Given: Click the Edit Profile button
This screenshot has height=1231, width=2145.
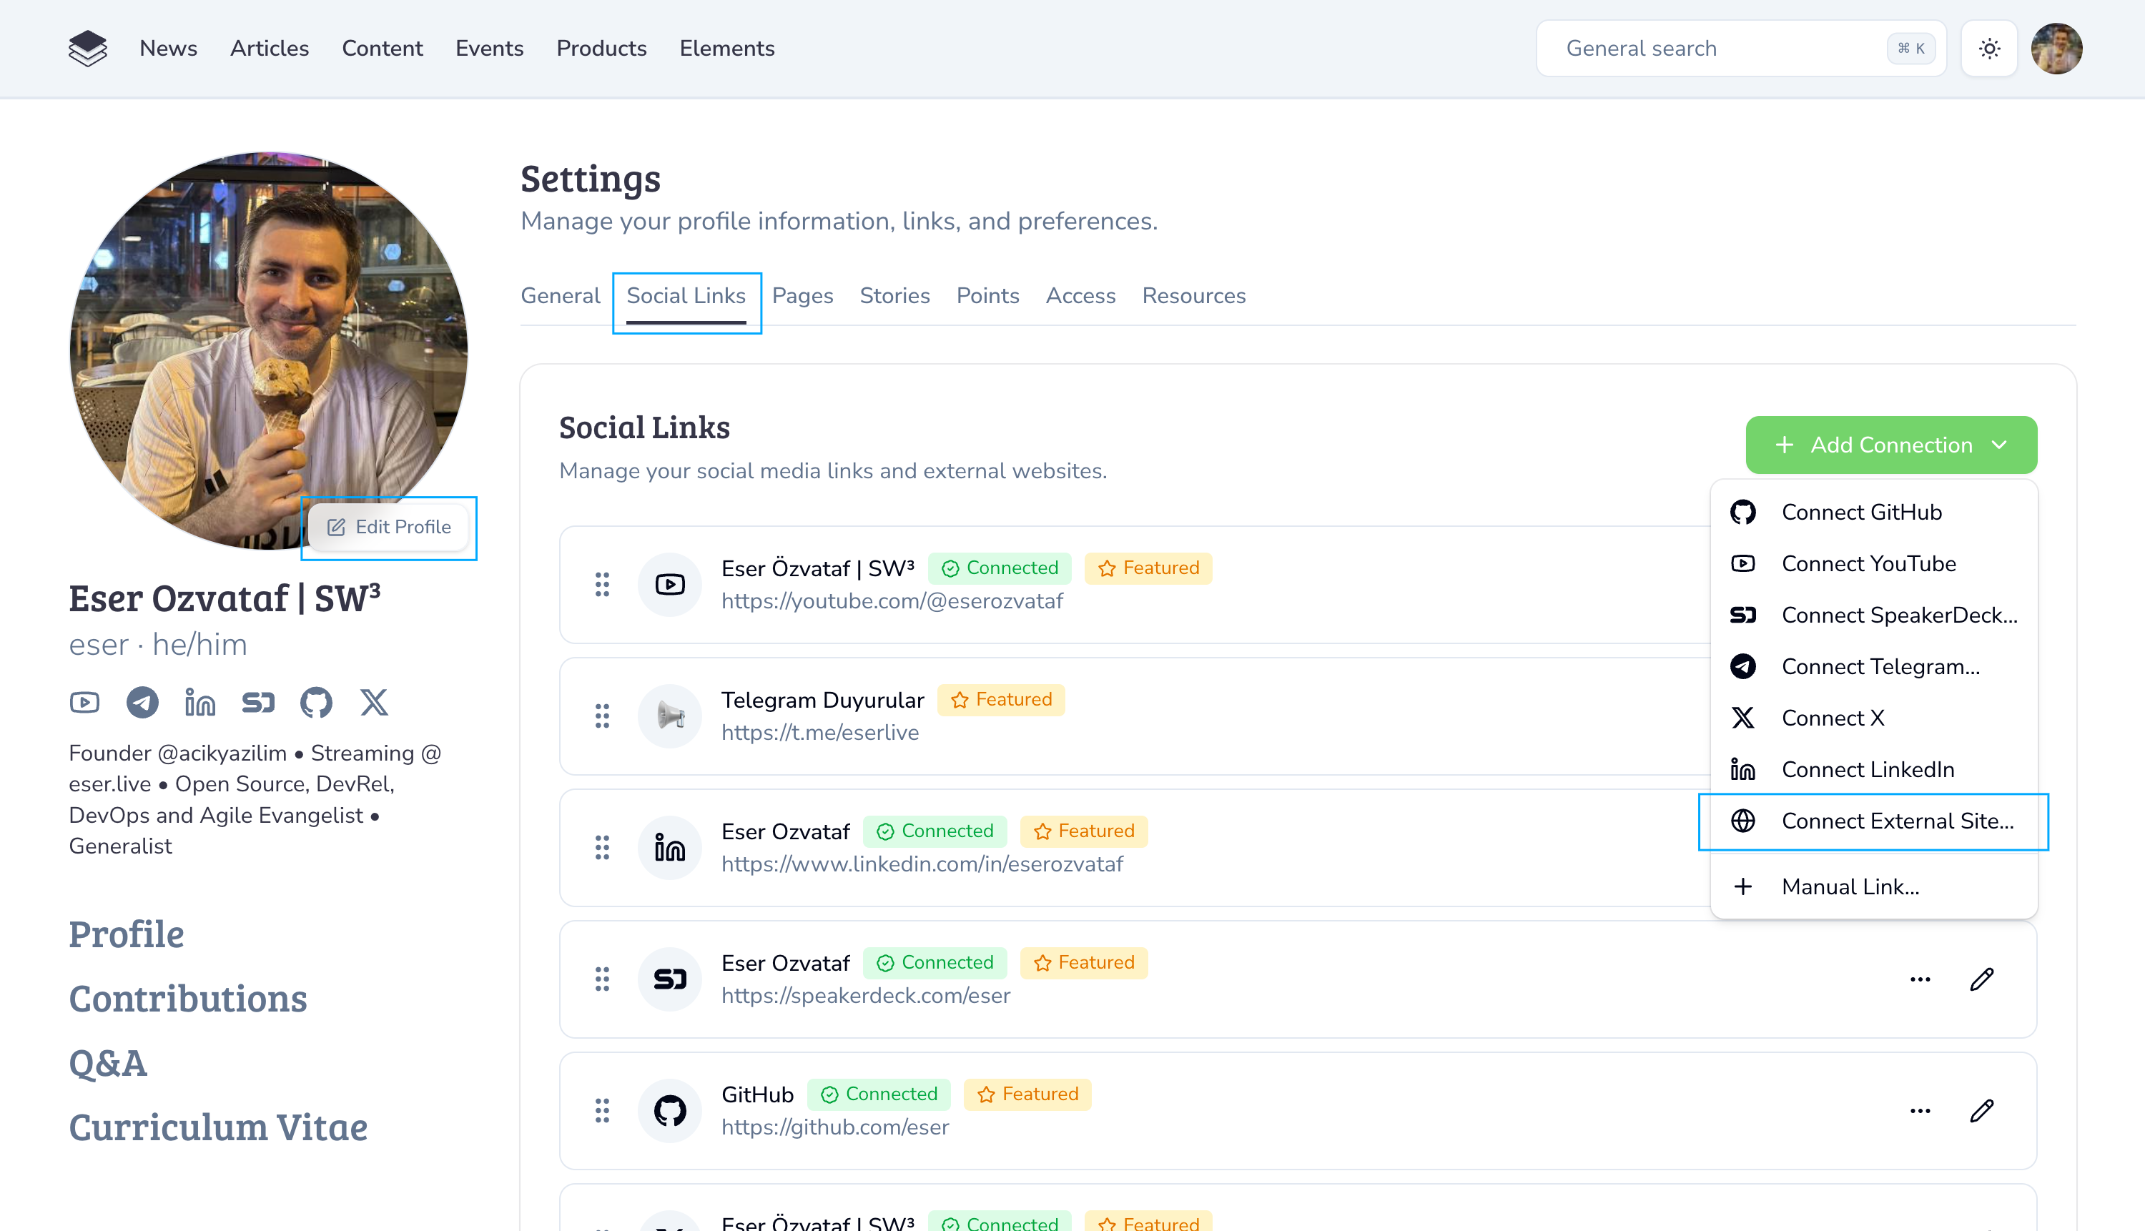Looking at the screenshot, I should coord(389,528).
